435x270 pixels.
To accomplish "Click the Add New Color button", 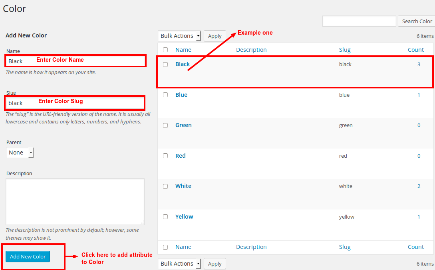I will click(x=28, y=256).
